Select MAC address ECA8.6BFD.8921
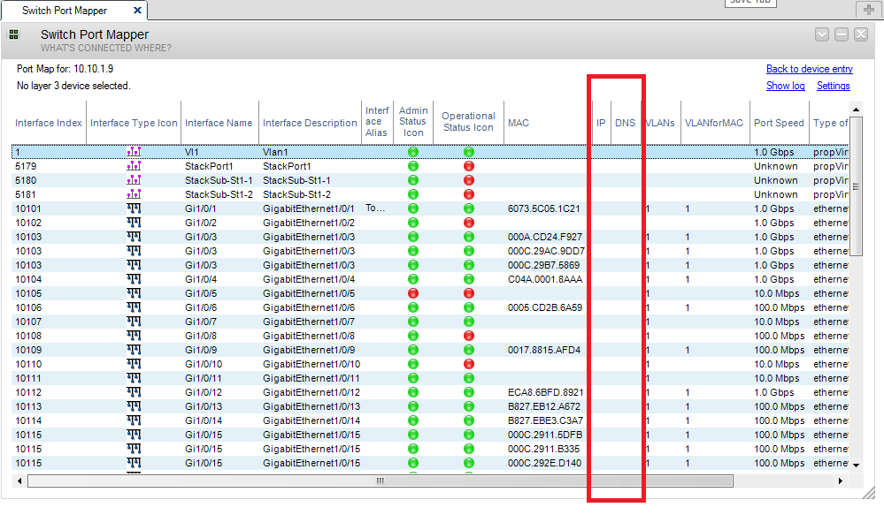The image size is (884, 515). pyautogui.click(x=545, y=392)
